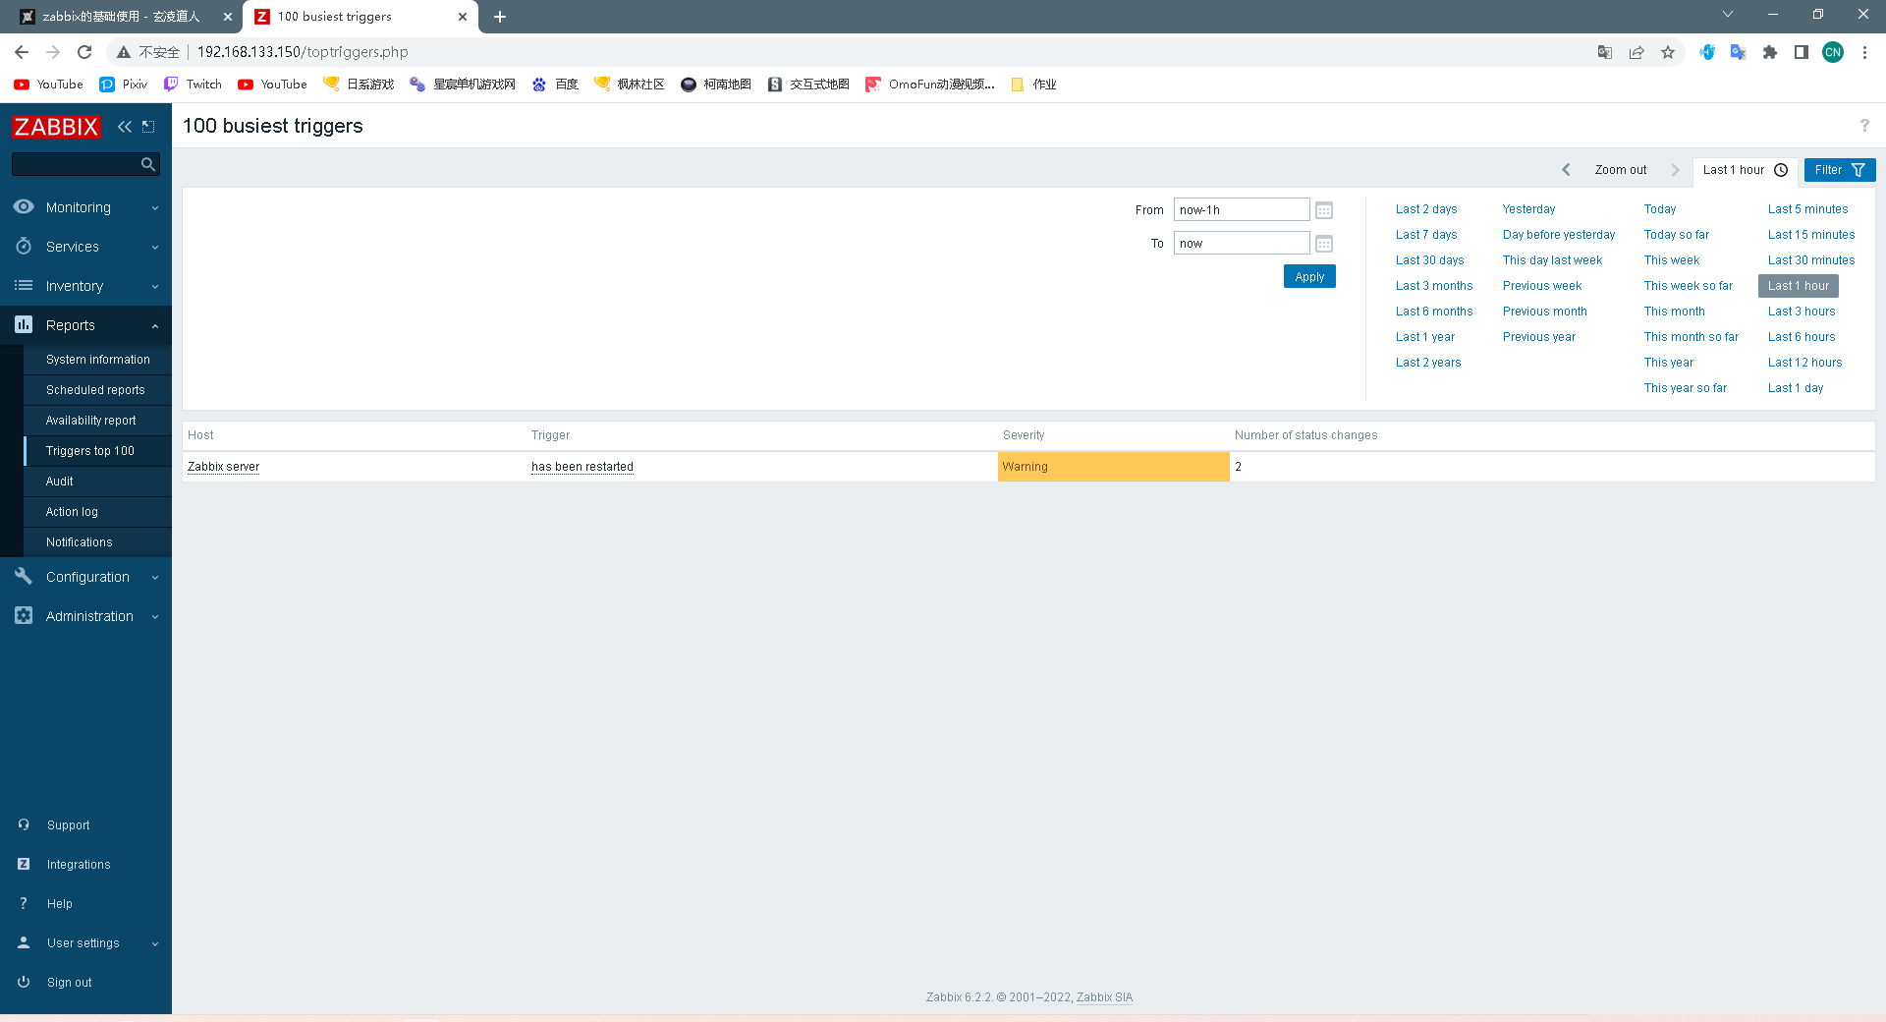This screenshot has width=1886, height=1022.
Task: Click the help question mark icon
Action: 1864,125
